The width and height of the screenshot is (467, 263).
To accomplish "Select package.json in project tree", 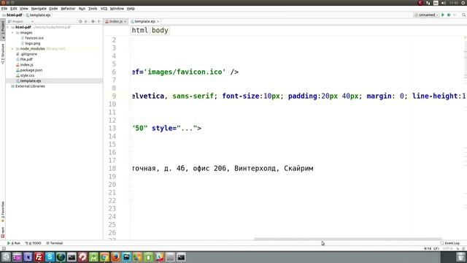I will click(31, 70).
